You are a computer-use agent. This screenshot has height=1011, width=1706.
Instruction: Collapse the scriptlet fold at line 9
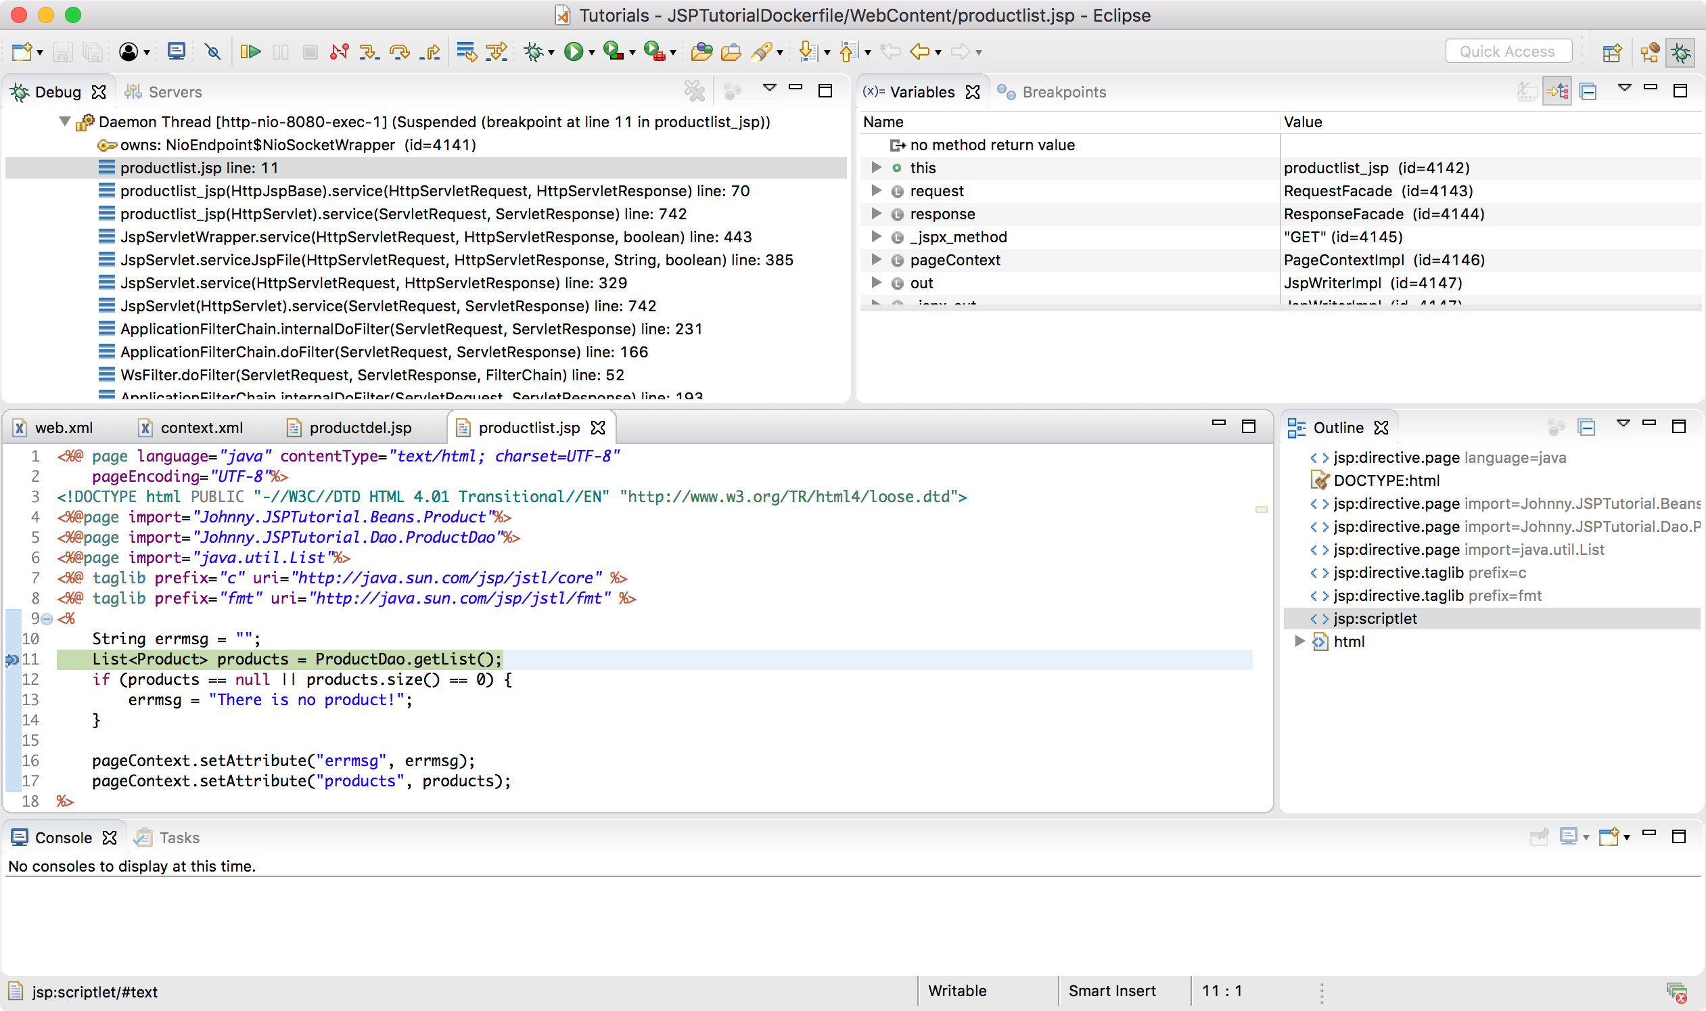tap(47, 619)
